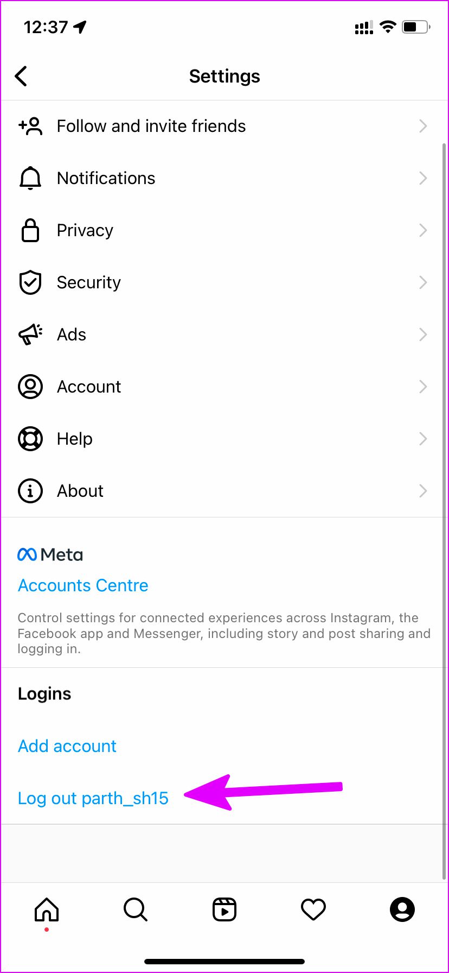Open Activity heart icon

[x=313, y=909]
